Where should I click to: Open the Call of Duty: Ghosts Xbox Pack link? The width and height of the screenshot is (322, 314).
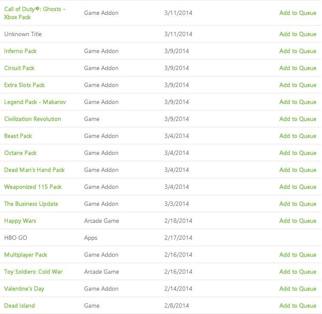(35, 13)
